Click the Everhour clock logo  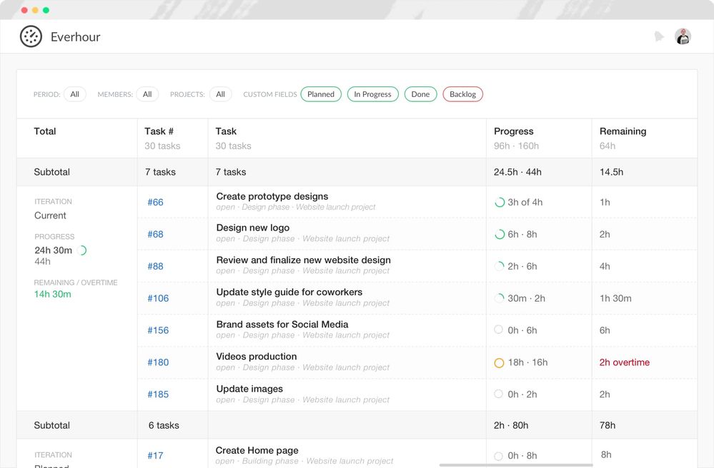31,36
